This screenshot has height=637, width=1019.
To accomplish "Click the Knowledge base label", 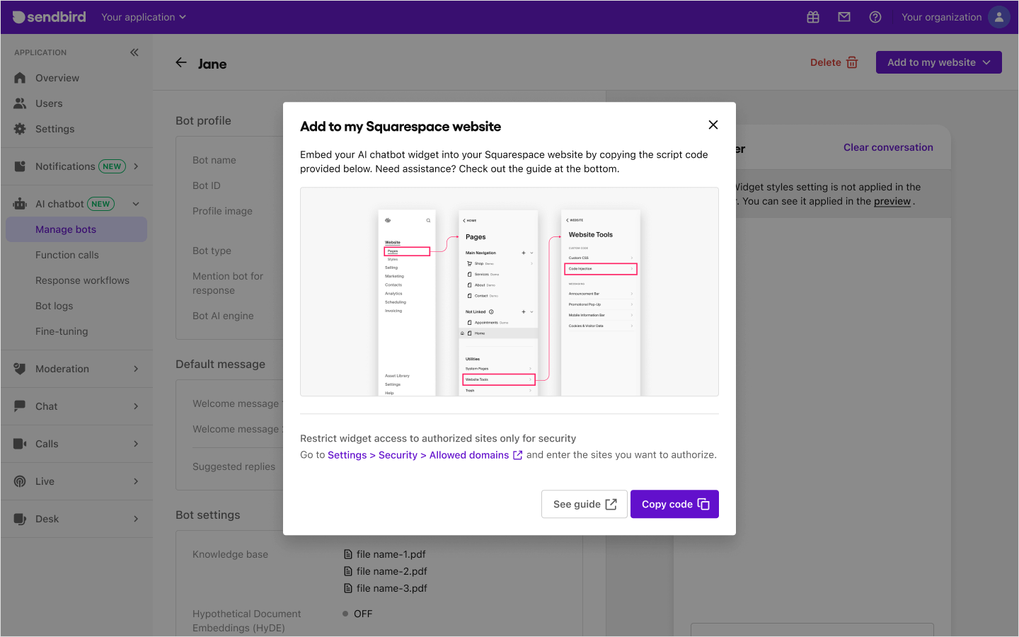I will 231,554.
